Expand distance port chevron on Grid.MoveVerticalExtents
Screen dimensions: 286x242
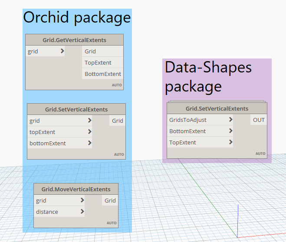82,211
